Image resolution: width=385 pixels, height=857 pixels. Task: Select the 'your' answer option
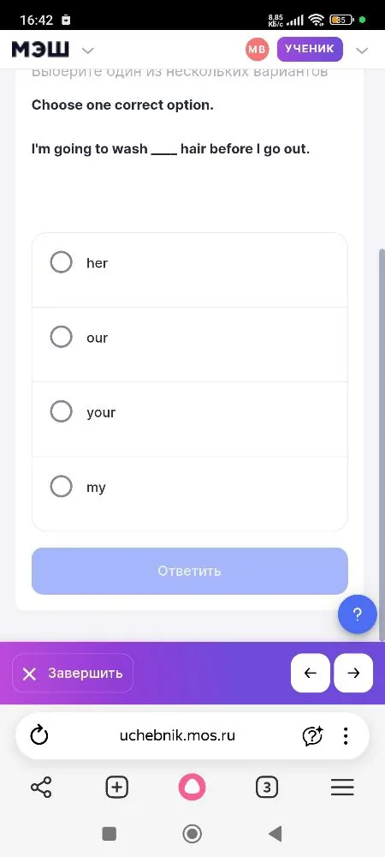190,419
